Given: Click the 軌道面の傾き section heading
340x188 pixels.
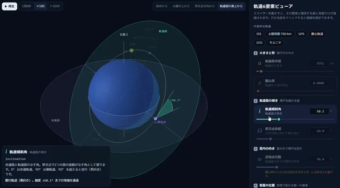Looking at the screenshot, I should 268,101.
